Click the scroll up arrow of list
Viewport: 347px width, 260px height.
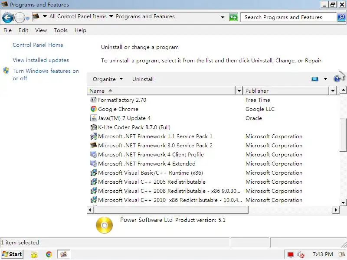click(343, 90)
